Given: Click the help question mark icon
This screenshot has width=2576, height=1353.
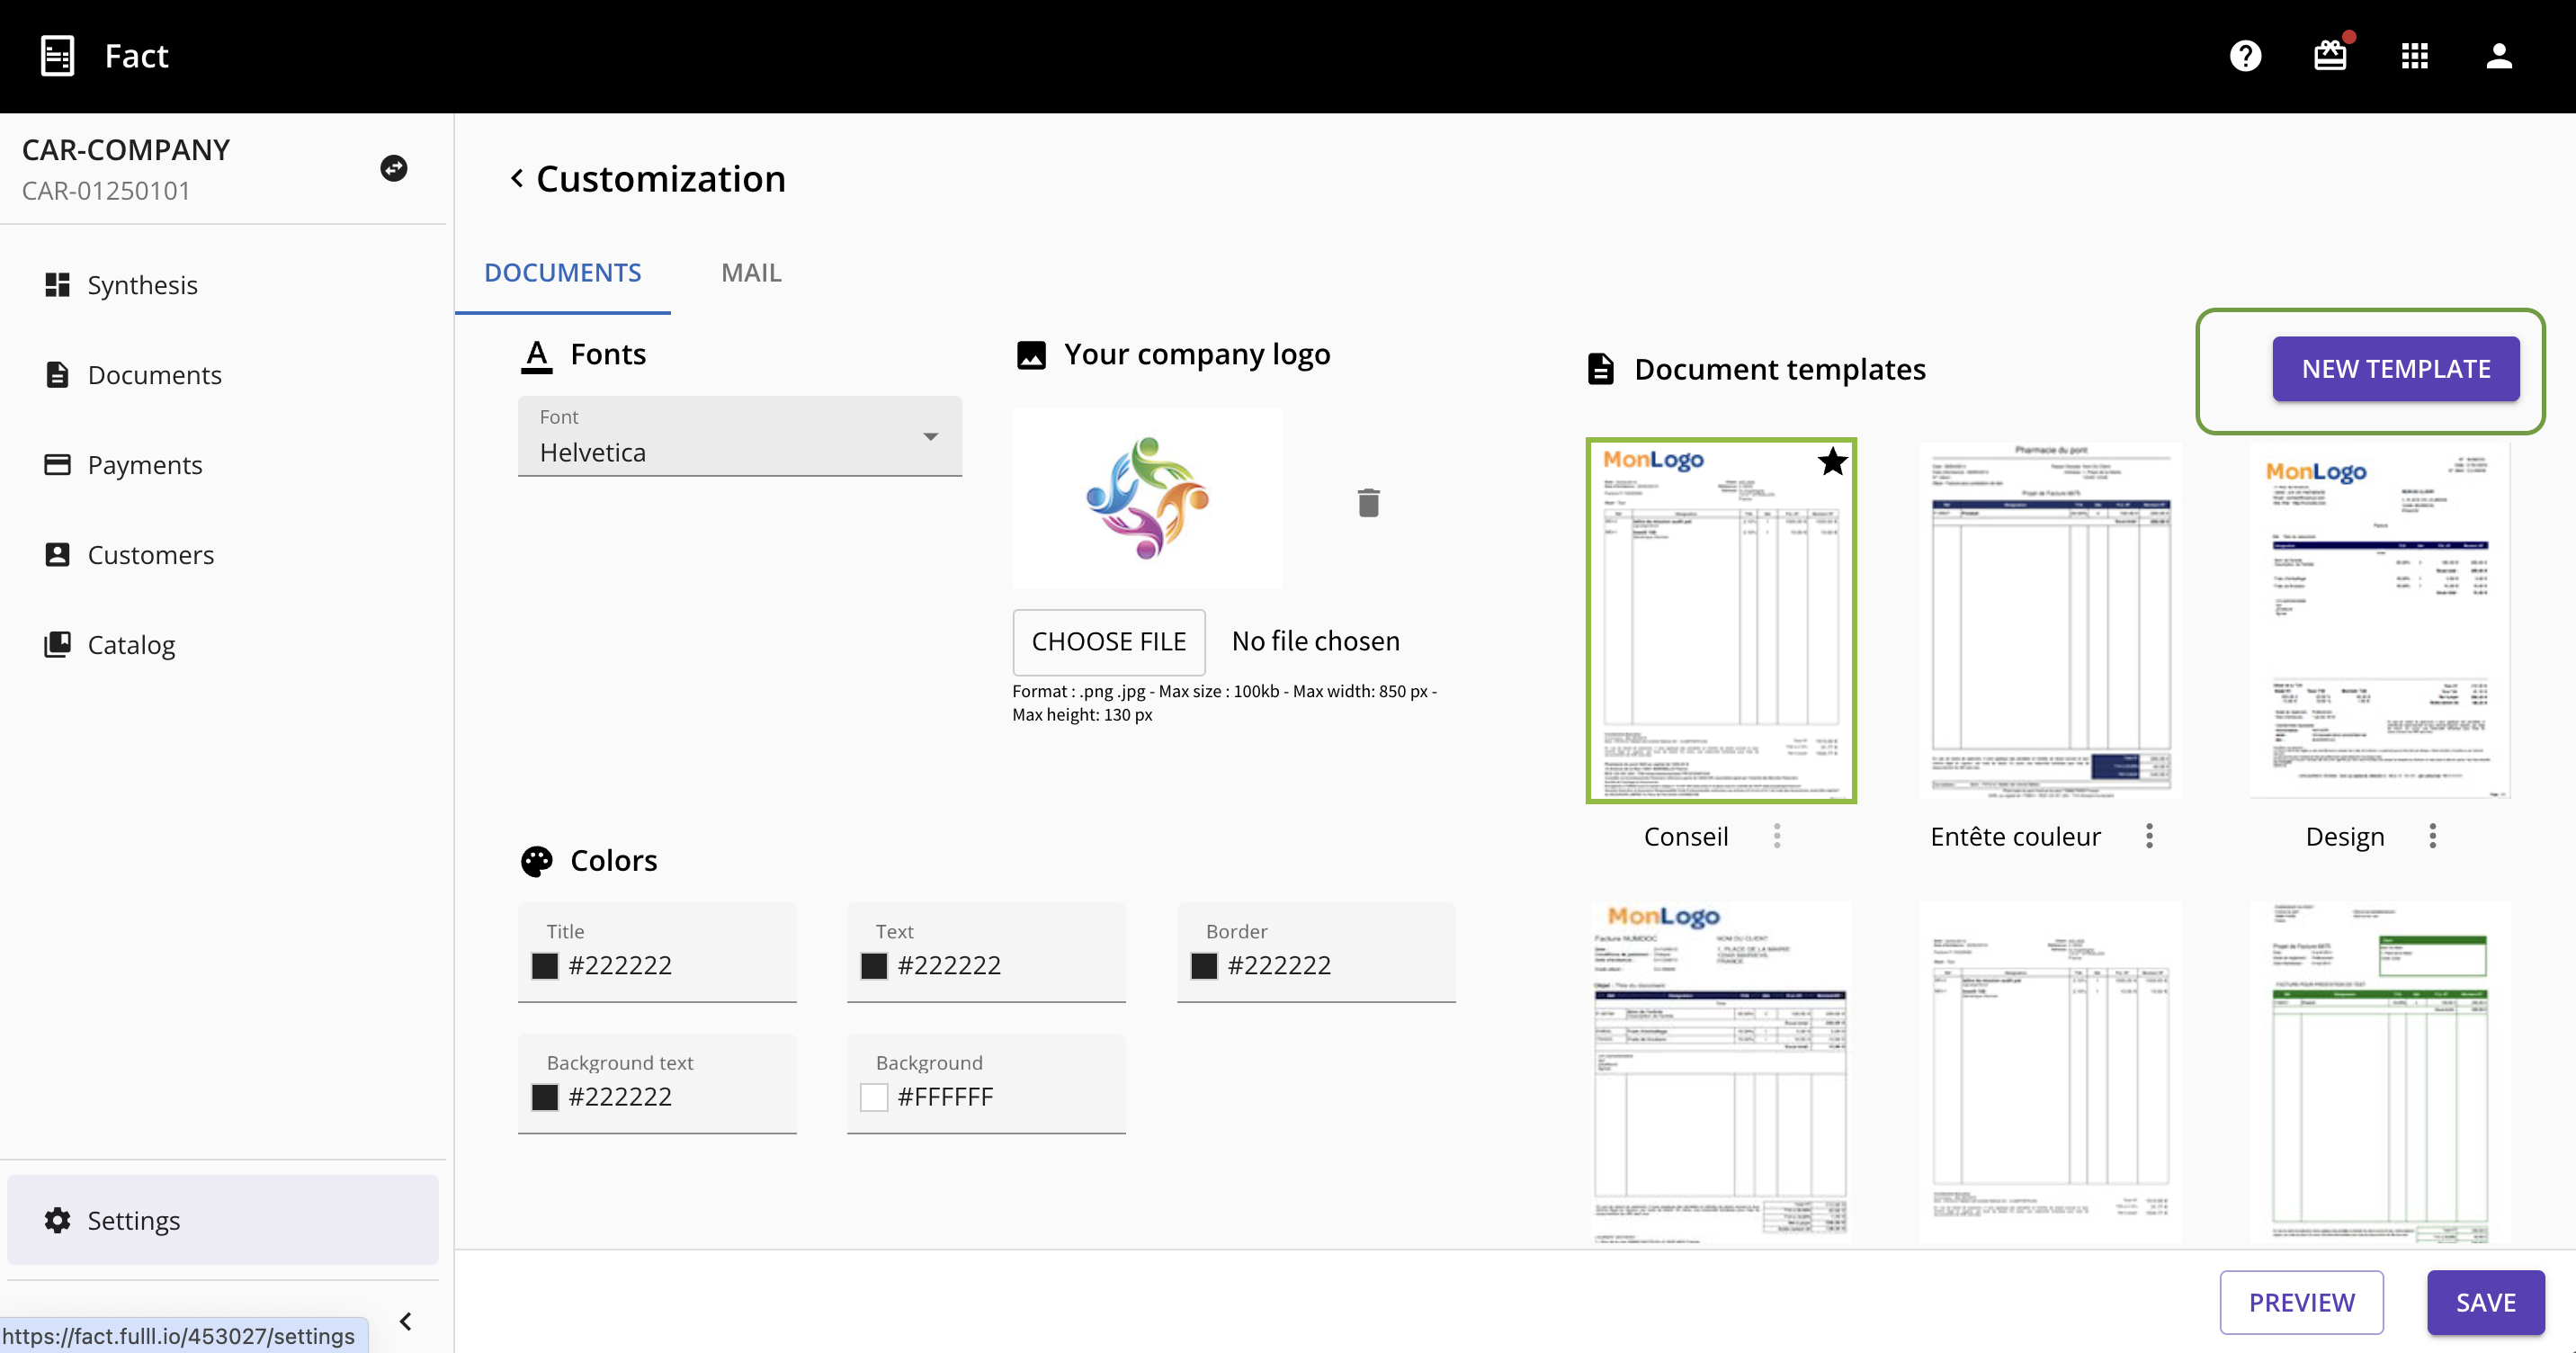Looking at the screenshot, I should click(x=2245, y=56).
